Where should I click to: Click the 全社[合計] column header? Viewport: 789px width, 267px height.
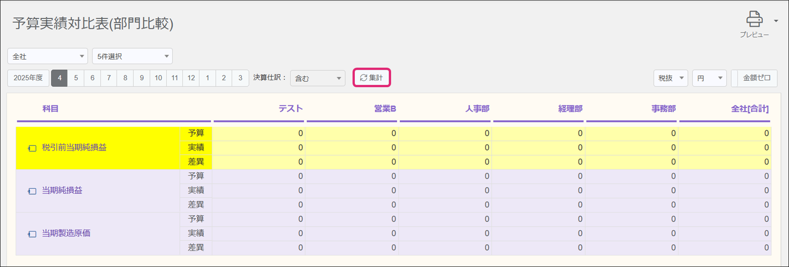pos(750,109)
